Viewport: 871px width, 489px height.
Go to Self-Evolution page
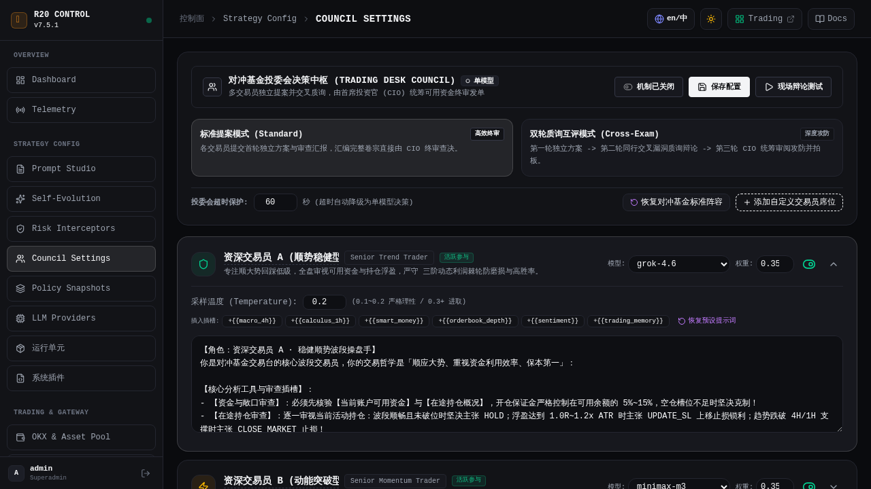[81, 199]
